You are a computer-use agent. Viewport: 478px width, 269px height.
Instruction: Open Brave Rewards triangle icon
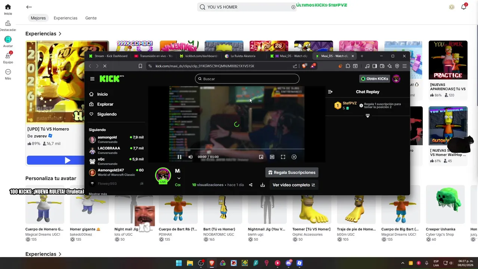pyautogui.click(x=313, y=66)
